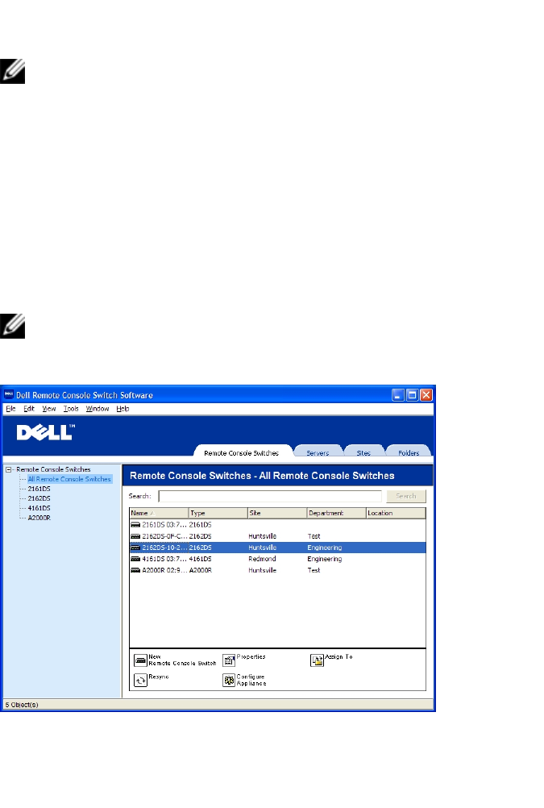Click the Dell logo in banner
544x808 pixels.
[45, 432]
